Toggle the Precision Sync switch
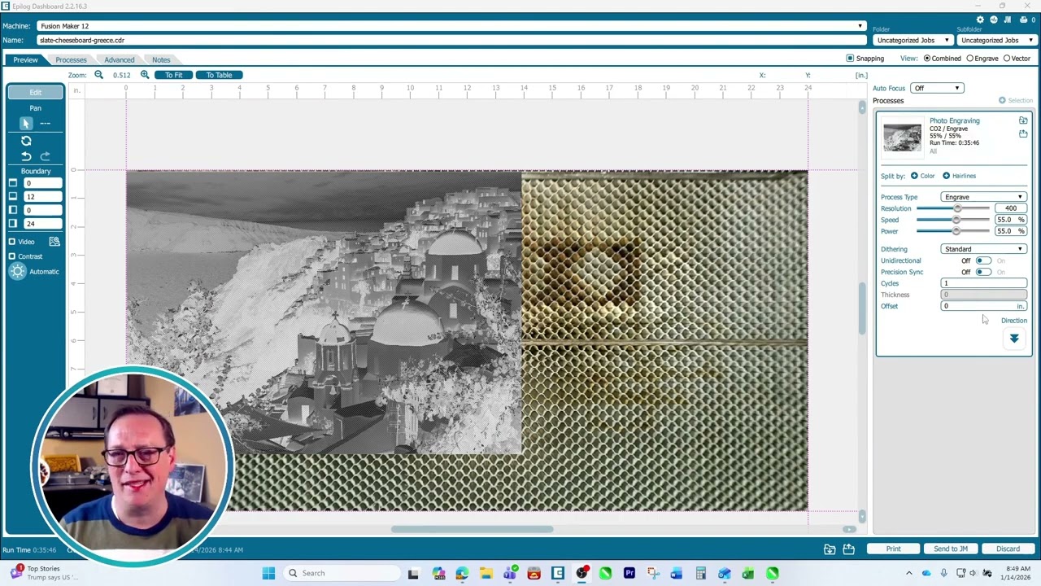Screen dimensions: 1041x586 pos(983,272)
